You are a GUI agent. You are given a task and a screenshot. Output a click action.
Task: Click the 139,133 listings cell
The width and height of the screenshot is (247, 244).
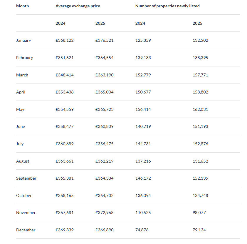[143, 58]
